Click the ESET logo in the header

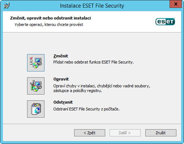tap(165, 22)
